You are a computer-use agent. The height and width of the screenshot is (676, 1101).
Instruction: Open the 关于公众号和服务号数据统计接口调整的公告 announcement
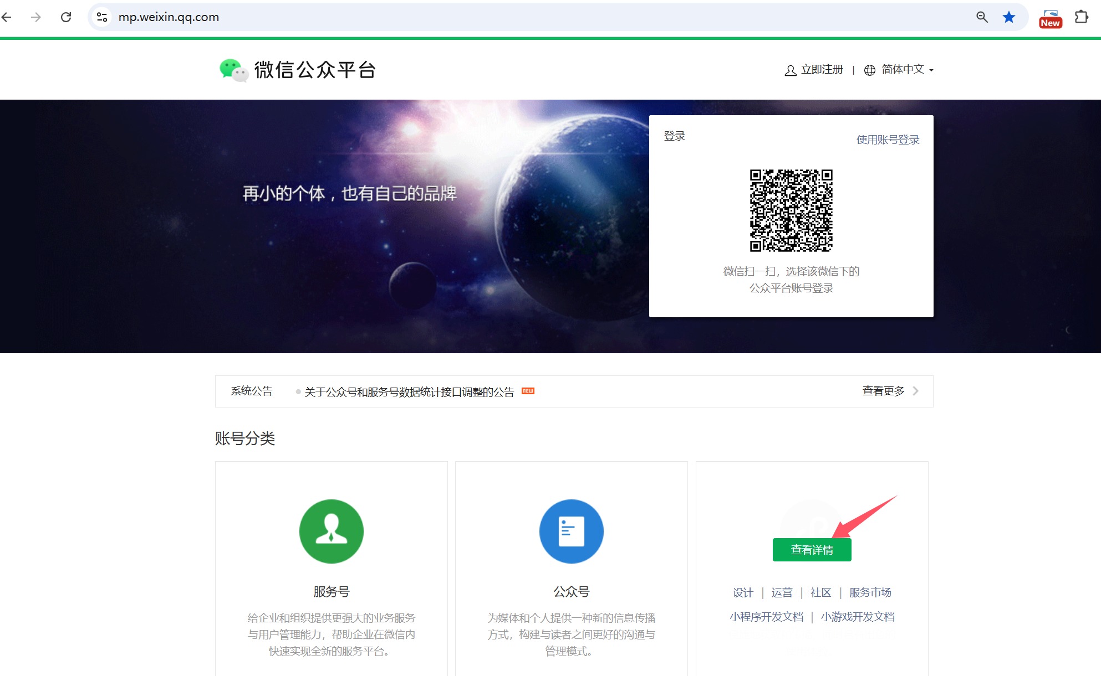[x=409, y=392]
